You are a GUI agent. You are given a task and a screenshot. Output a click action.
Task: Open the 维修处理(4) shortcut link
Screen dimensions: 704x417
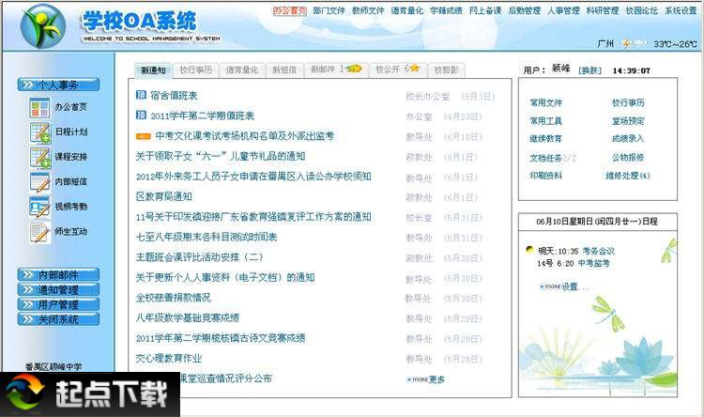click(x=628, y=177)
